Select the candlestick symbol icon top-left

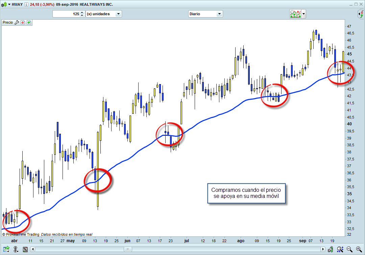pyautogui.click(x=4, y=4)
